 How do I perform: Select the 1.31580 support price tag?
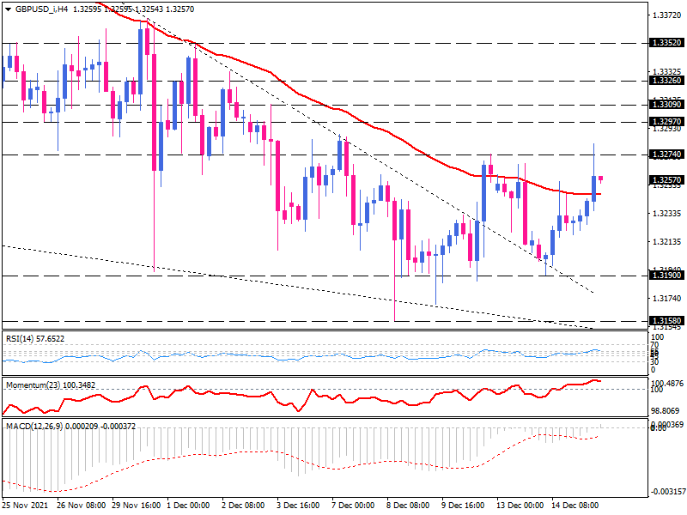666,320
